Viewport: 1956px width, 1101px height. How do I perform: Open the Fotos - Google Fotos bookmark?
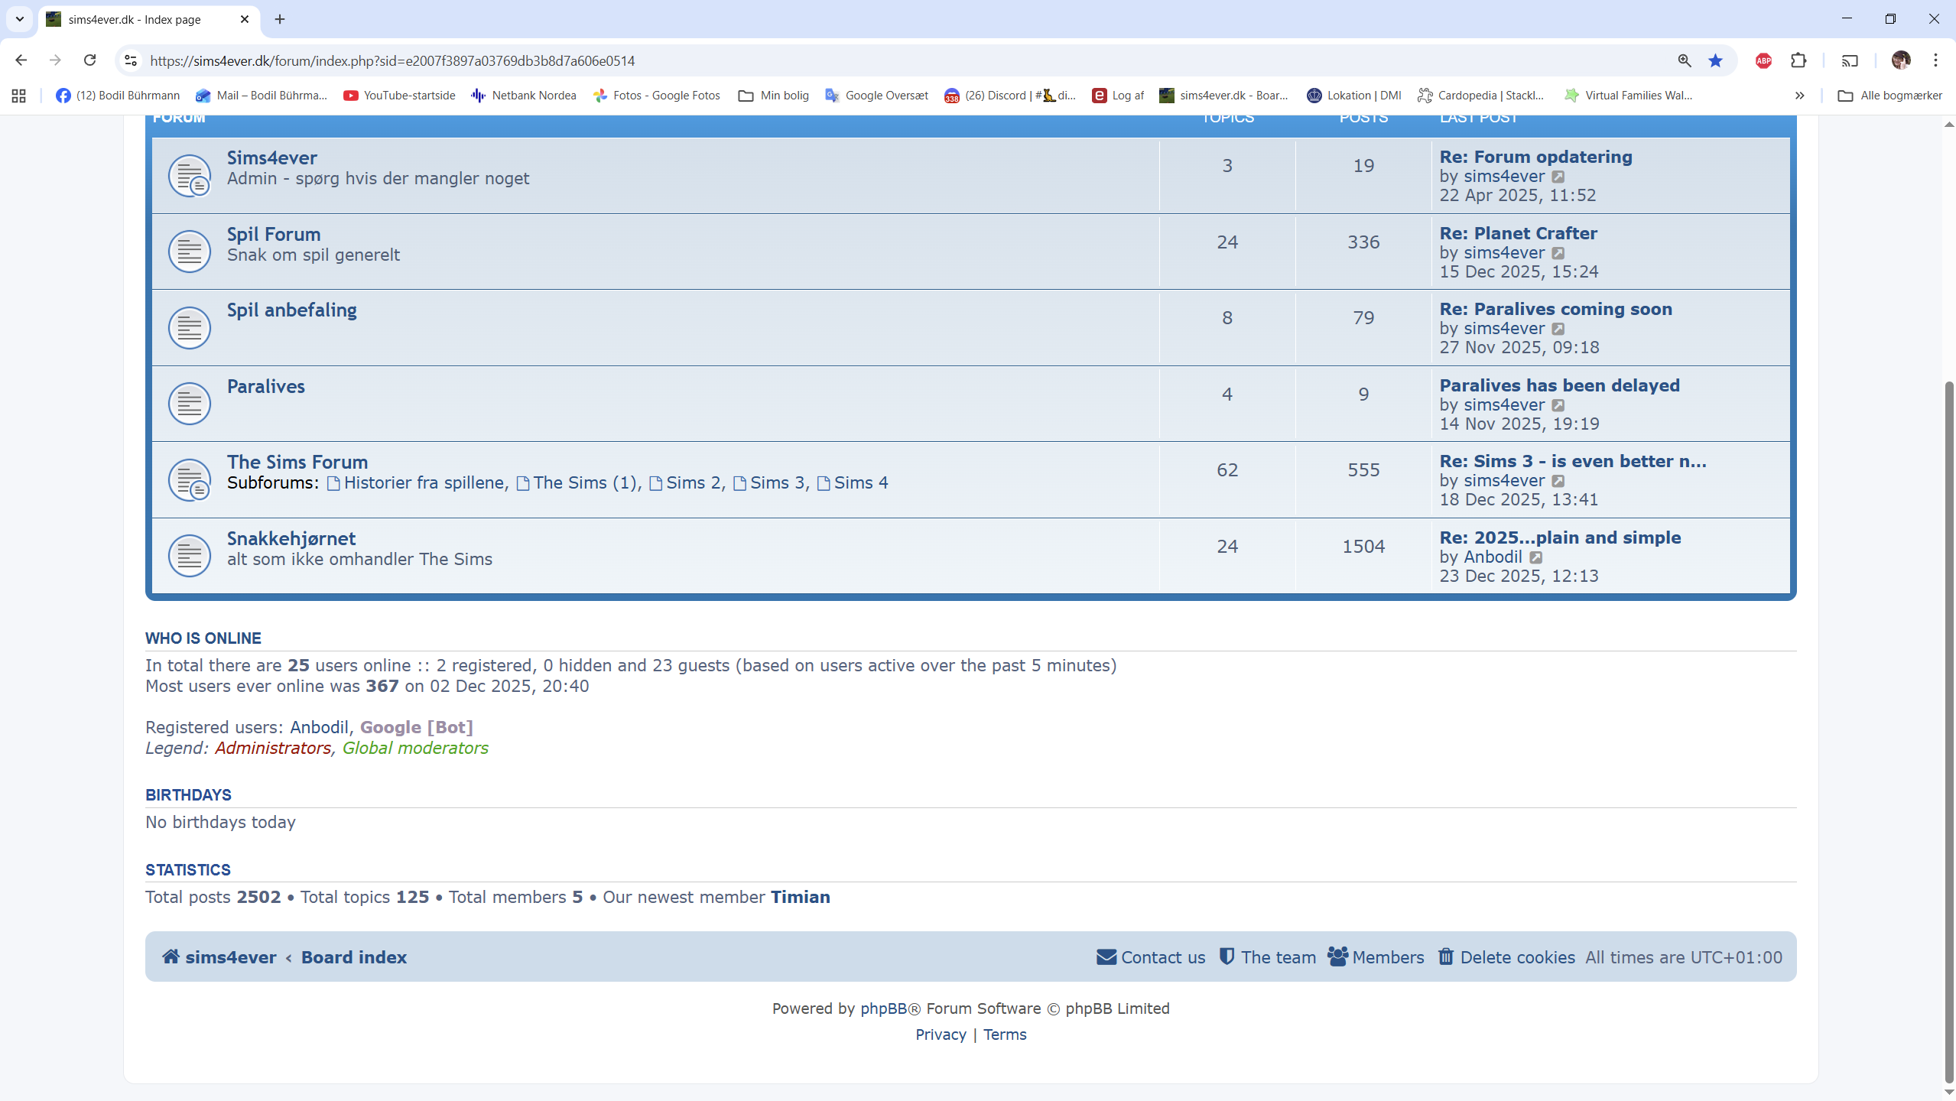click(657, 96)
